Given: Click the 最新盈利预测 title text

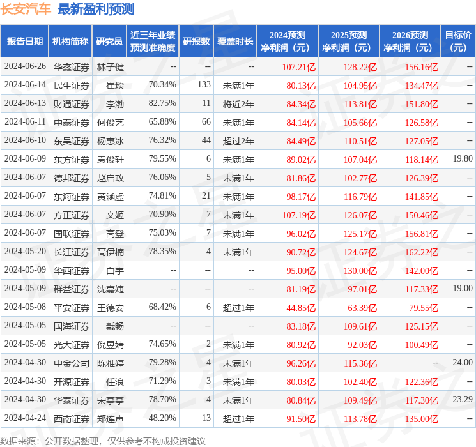Looking at the screenshot, I should click(96, 9).
